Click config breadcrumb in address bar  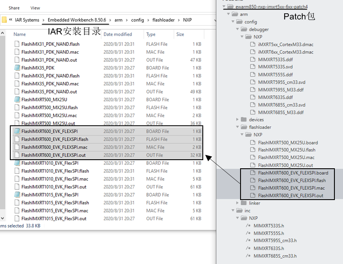(x=137, y=20)
